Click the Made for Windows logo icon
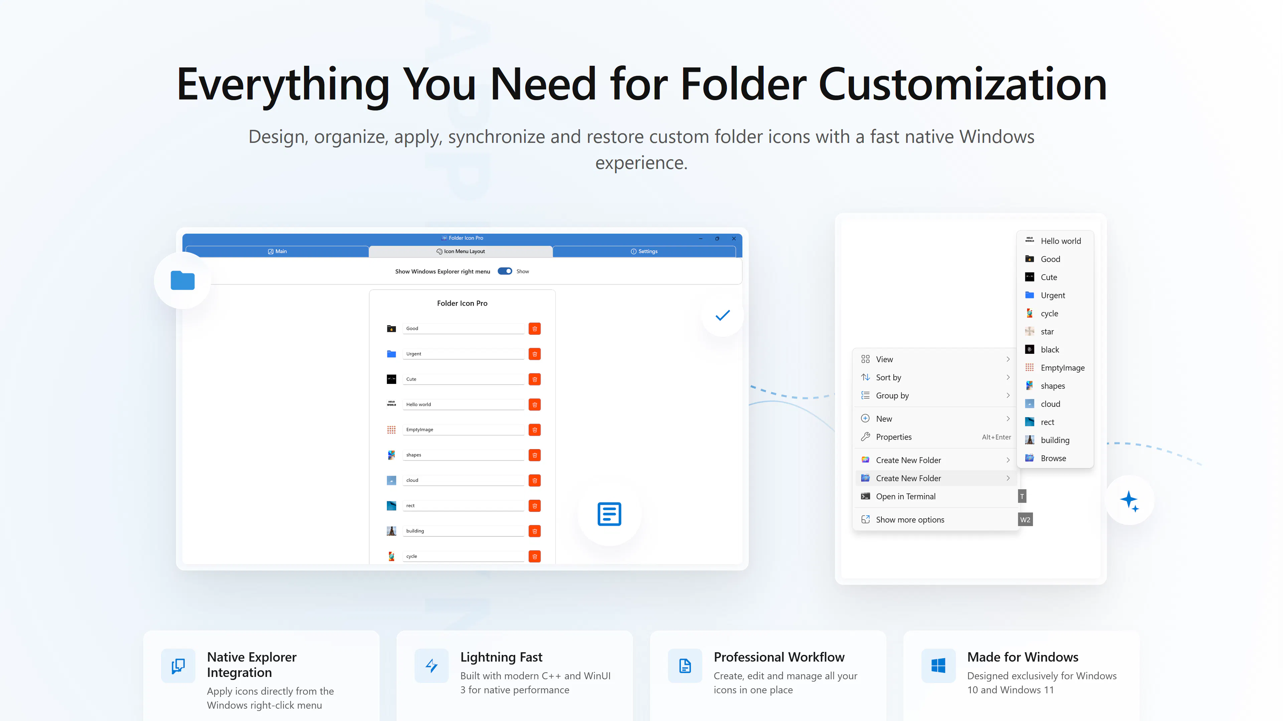 tap(938, 666)
